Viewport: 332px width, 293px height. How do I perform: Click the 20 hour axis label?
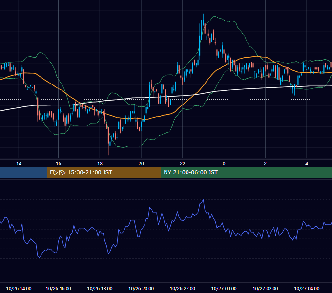tap(141, 164)
